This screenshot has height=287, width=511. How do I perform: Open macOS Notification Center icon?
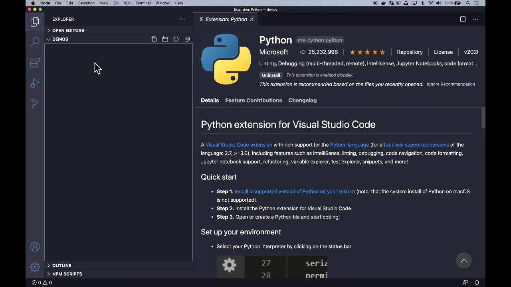pos(477,3)
